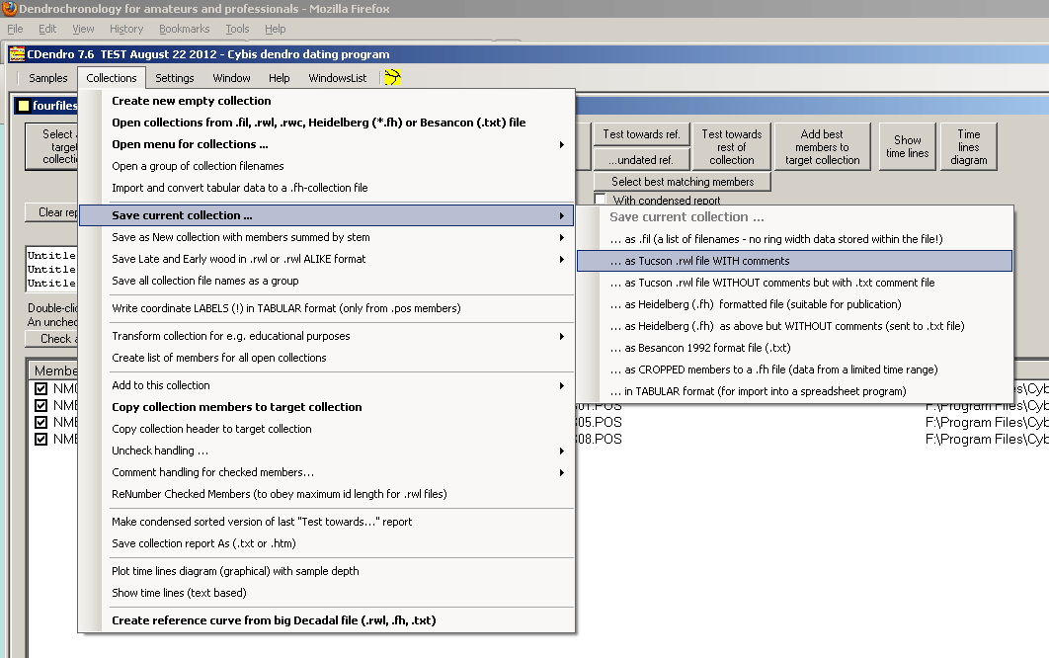
Task: Expand 'Transform collection for e.g. educational purposes'
Action: pyautogui.click(x=561, y=336)
